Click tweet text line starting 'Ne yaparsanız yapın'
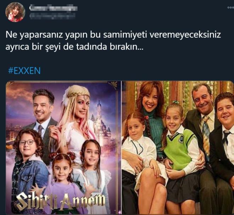The width and height of the screenshot is (234, 215). pyautogui.click(x=113, y=35)
